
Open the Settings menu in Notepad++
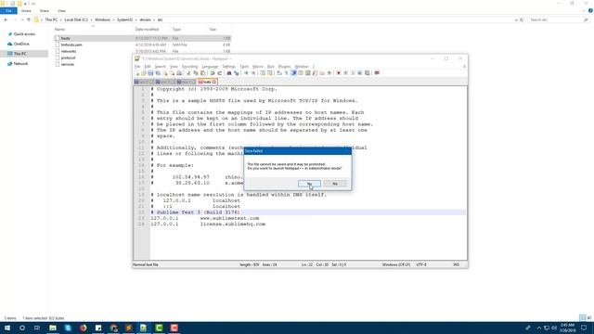(x=229, y=67)
